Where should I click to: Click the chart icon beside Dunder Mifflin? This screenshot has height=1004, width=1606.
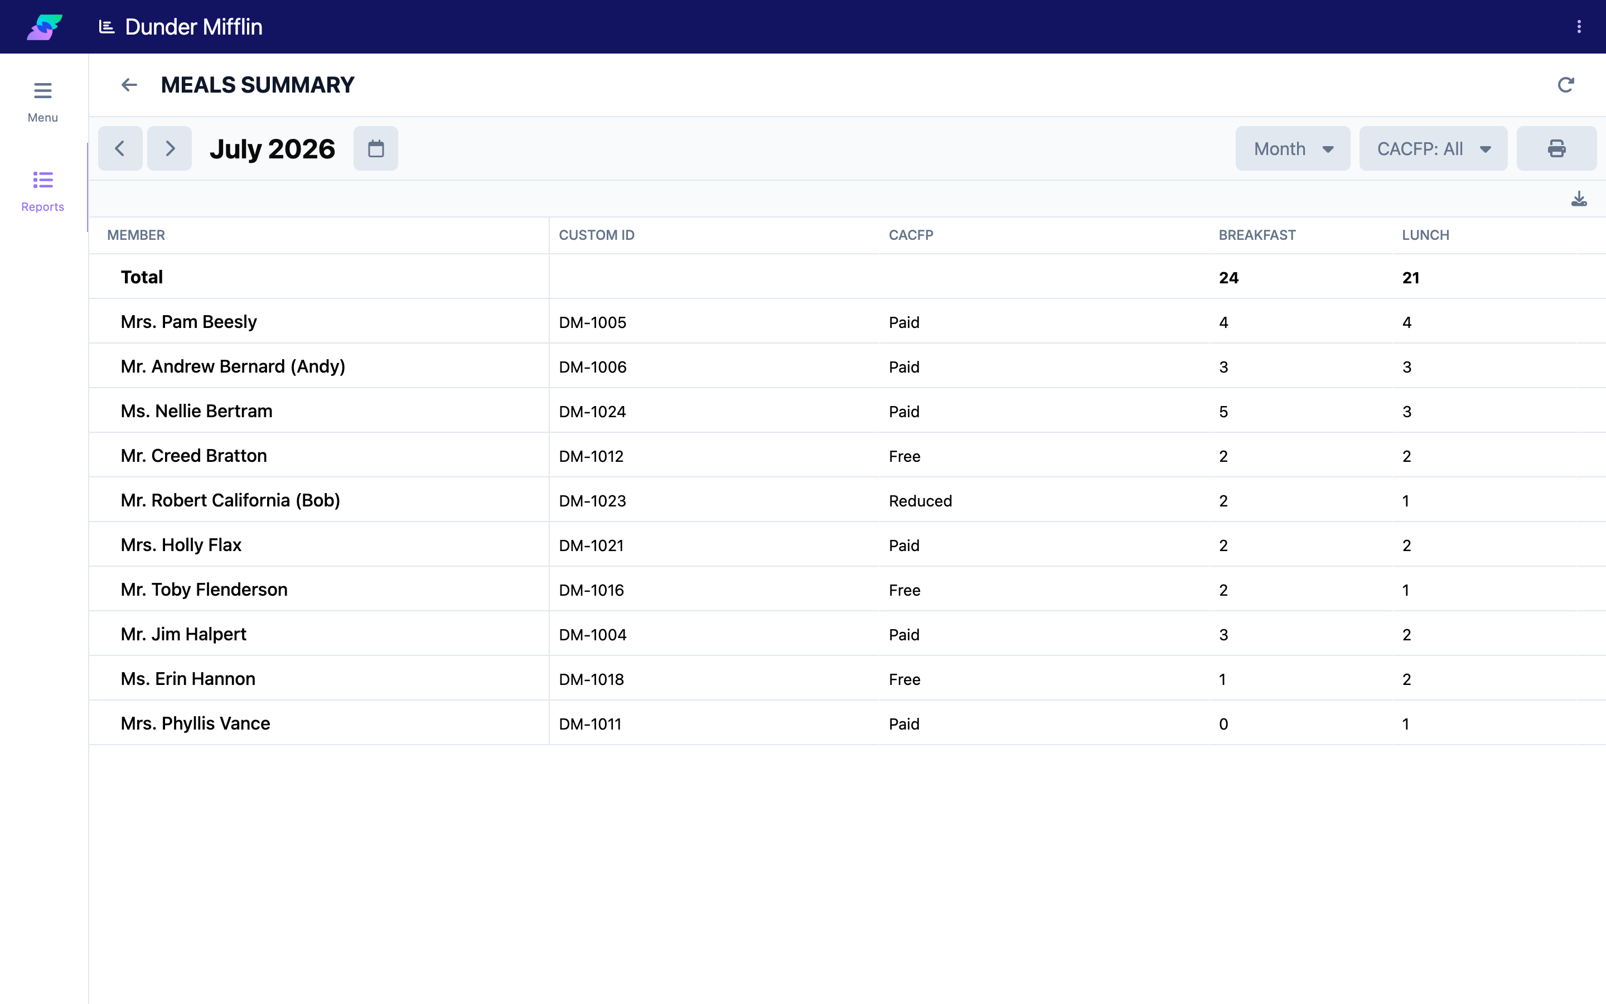tap(107, 27)
